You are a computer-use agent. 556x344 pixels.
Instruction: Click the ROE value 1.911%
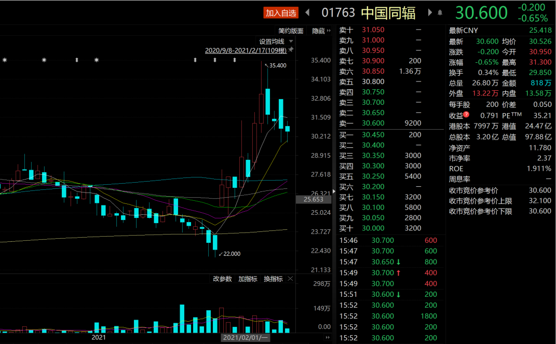tap(539, 169)
